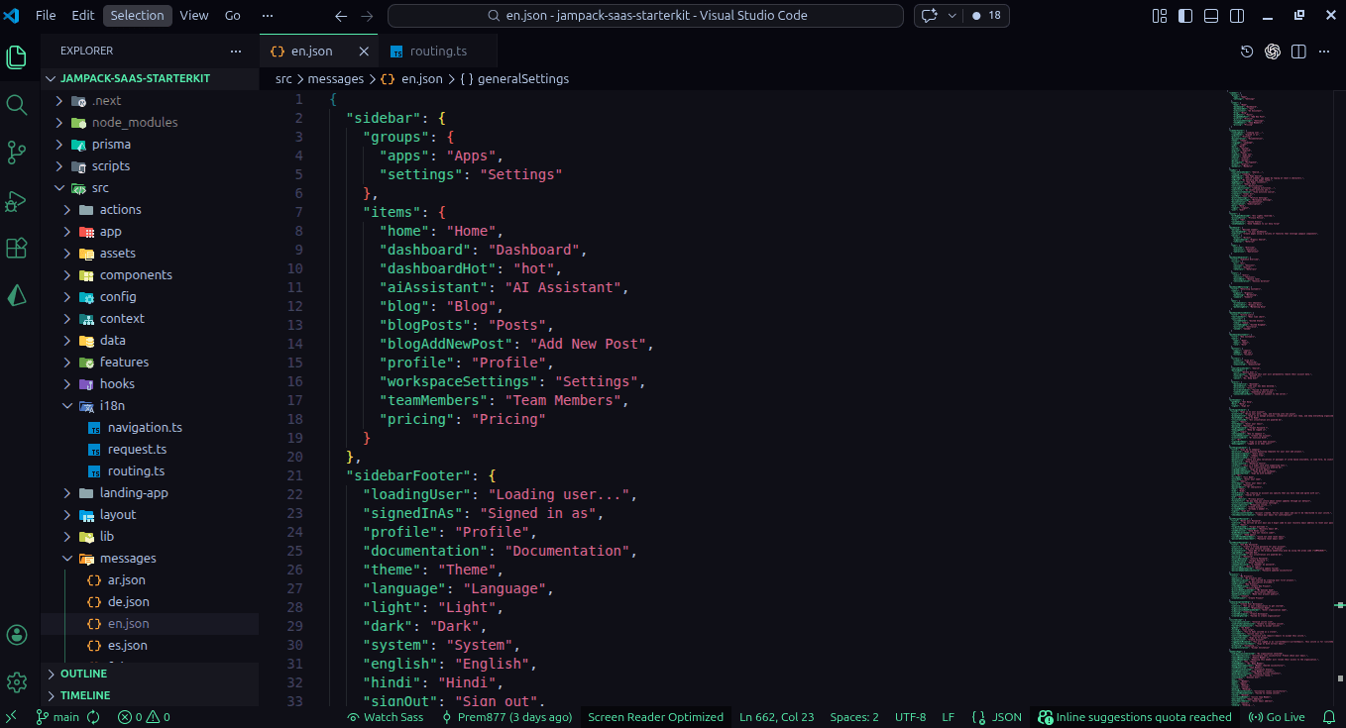Expand the prisma folder
1346x728 pixels.
tap(150, 145)
